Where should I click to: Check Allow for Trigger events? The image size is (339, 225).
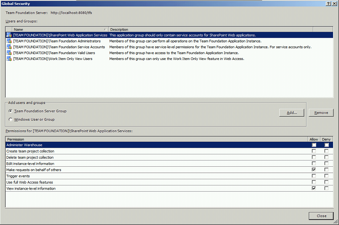314,176
